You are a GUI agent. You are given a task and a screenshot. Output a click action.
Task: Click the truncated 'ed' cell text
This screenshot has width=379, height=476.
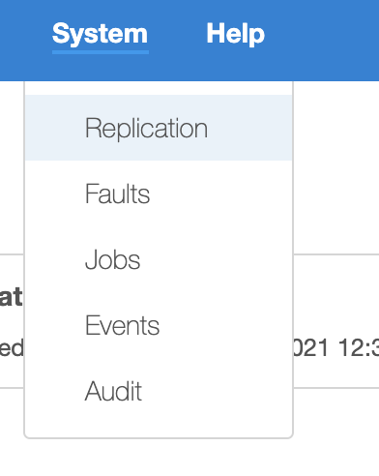pos(12,347)
